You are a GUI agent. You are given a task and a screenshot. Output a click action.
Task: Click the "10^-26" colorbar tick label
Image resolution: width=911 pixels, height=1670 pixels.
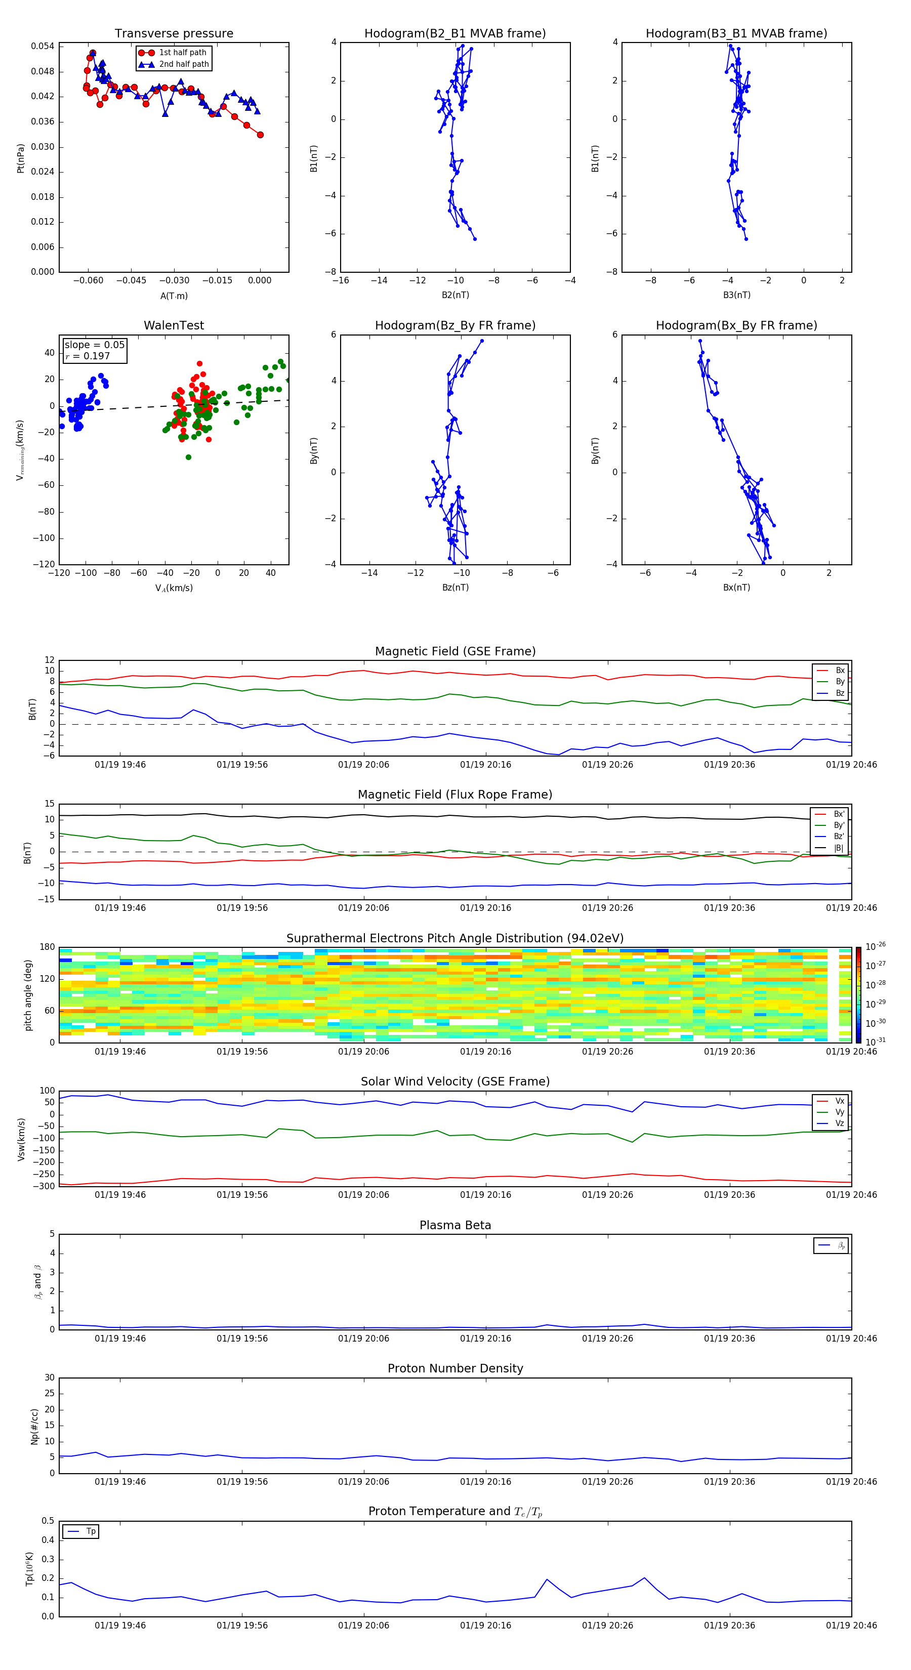(876, 946)
